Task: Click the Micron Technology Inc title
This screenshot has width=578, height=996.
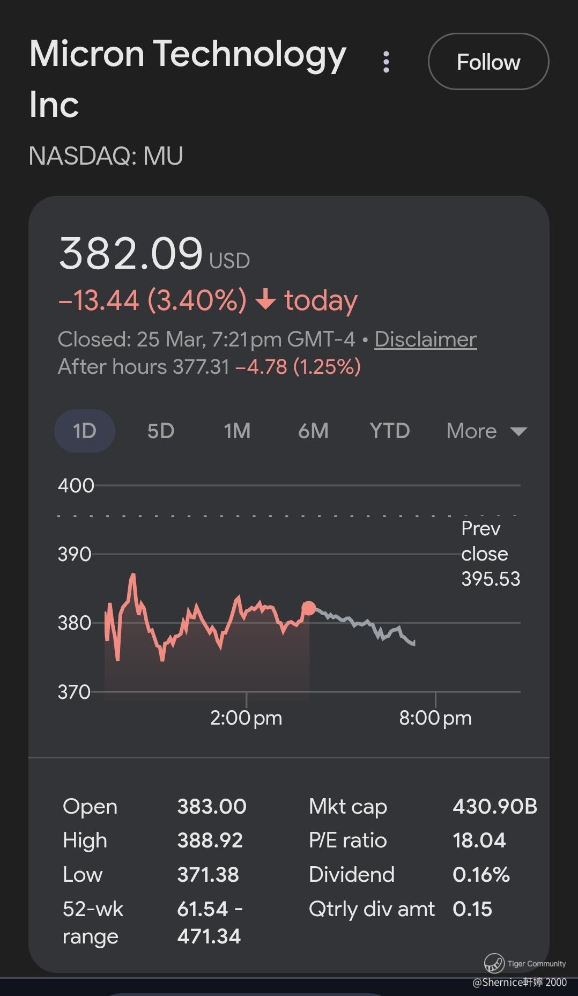Action: point(188,78)
